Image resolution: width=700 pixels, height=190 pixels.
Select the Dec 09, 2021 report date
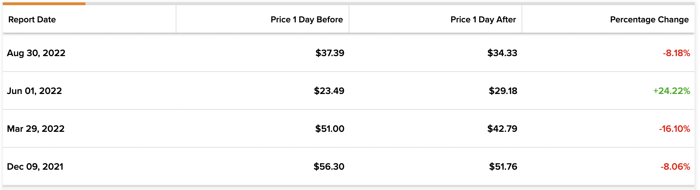tap(35, 167)
